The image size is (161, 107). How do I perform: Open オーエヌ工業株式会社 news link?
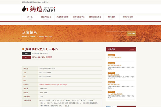(x=115, y=94)
